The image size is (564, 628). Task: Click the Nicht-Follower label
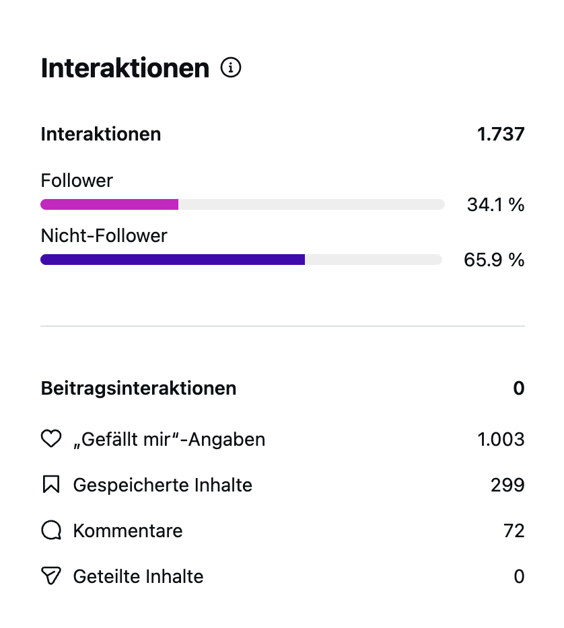[104, 235]
